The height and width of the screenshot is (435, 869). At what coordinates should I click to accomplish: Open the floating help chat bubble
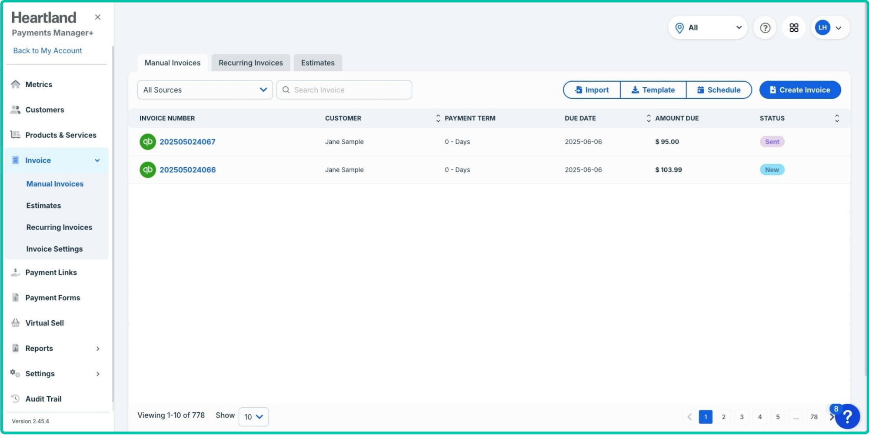tap(847, 417)
